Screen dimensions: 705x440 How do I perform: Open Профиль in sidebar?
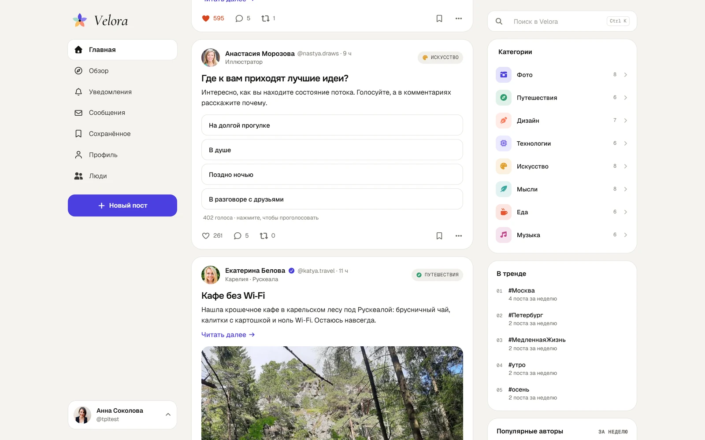click(122, 155)
